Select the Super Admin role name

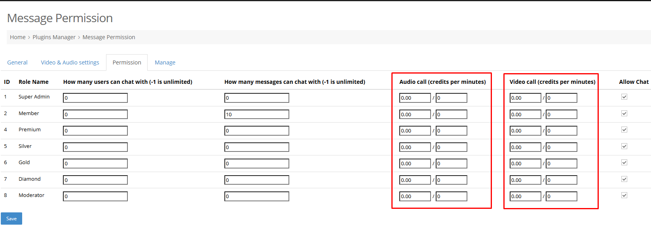click(x=34, y=97)
